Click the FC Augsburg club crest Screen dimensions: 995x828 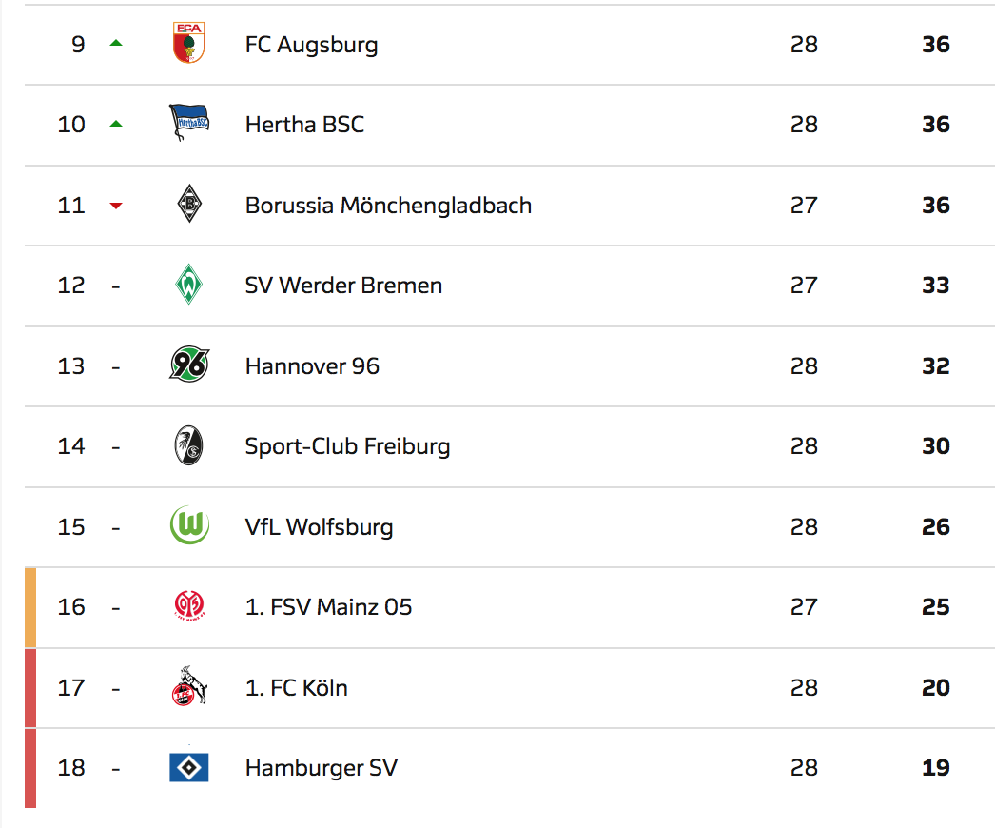tap(188, 45)
